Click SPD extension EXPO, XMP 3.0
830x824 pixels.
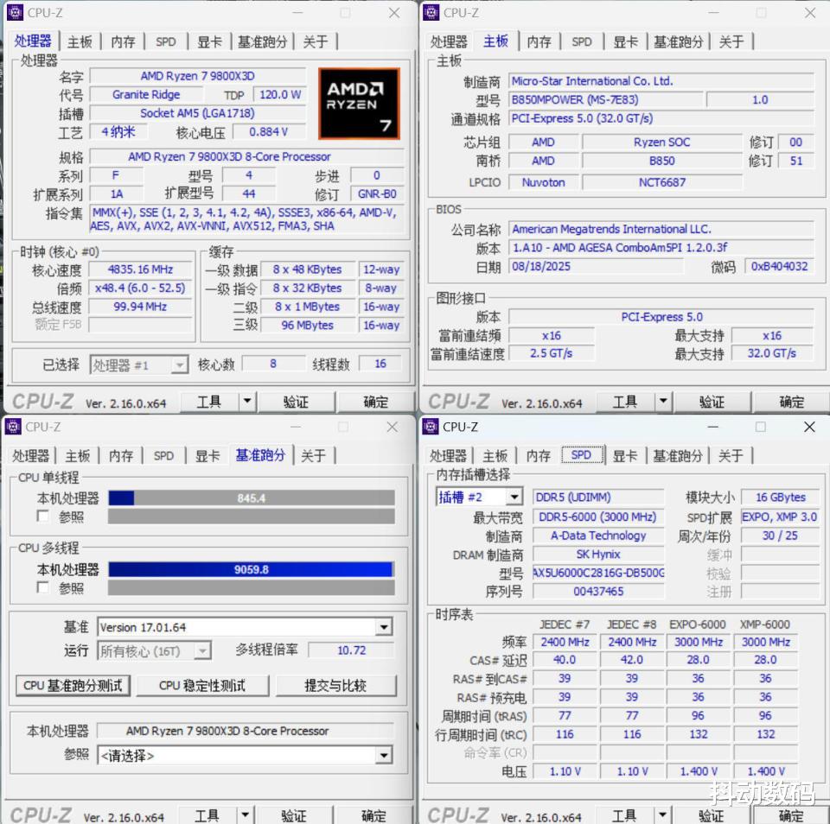(780, 517)
